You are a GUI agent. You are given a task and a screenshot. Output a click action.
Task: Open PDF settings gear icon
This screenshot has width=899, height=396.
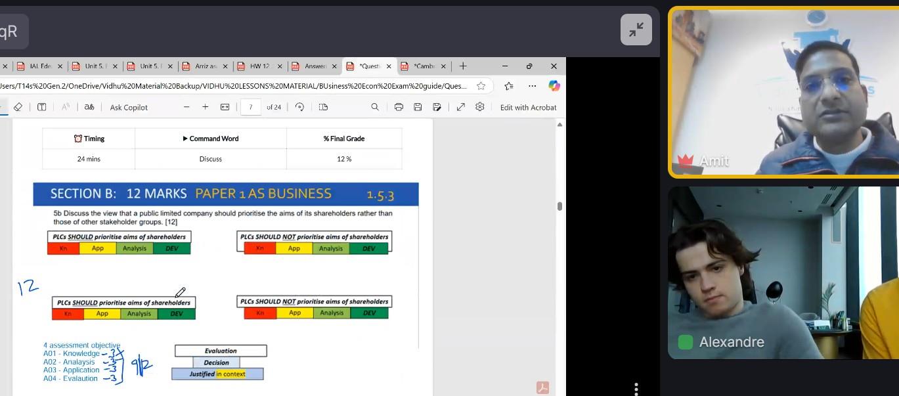pyautogui.click(x=480, y=107)
